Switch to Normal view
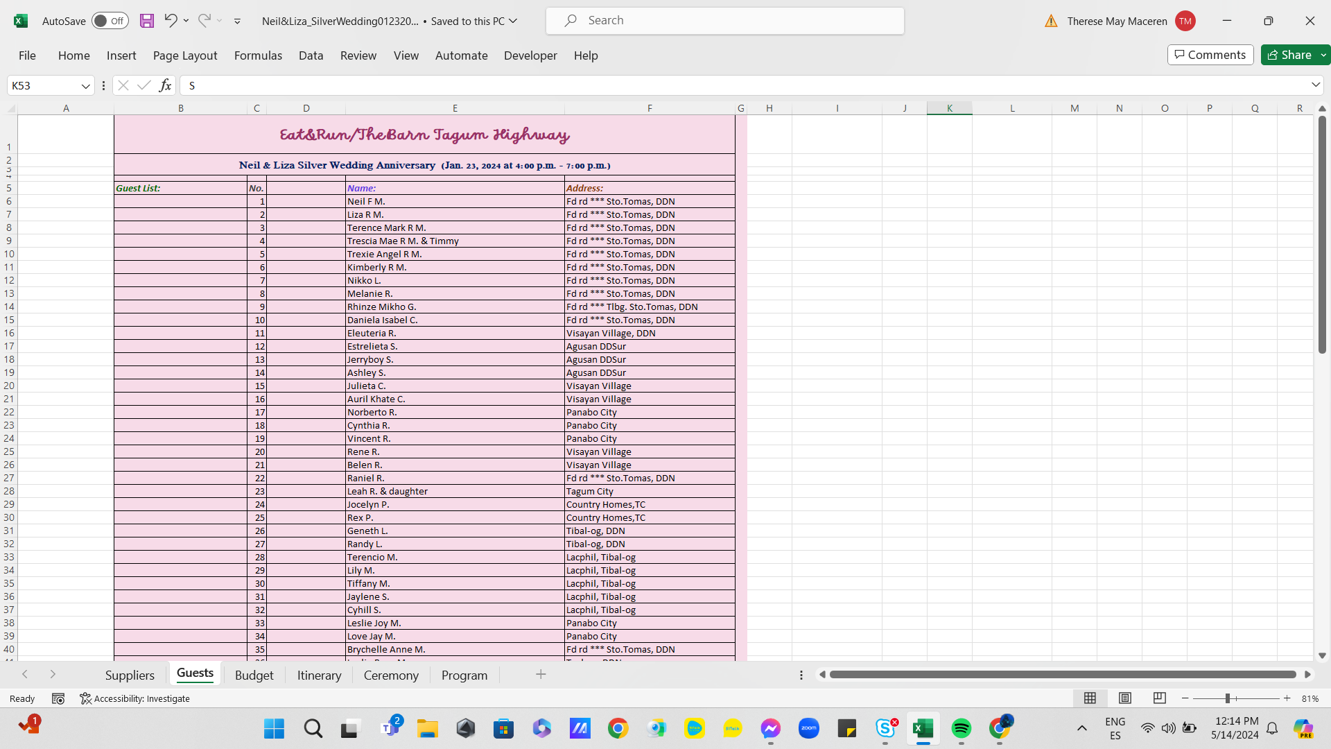The image size is (1331, 749). (x=1090, y=698)
